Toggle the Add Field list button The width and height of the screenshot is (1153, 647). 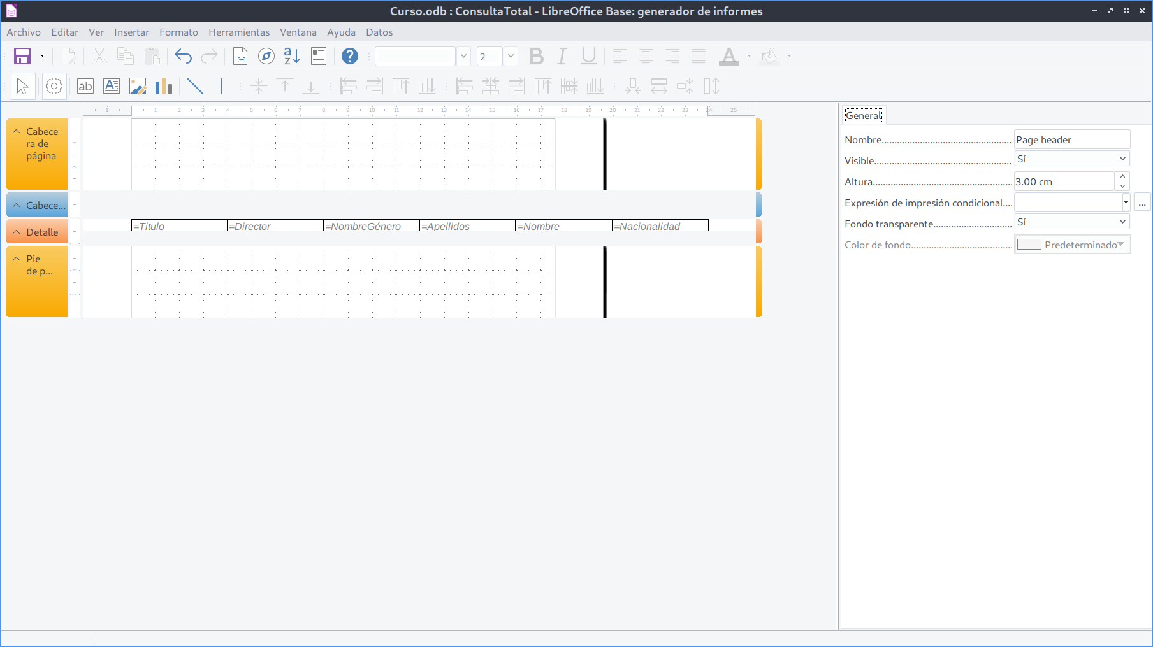319,57
